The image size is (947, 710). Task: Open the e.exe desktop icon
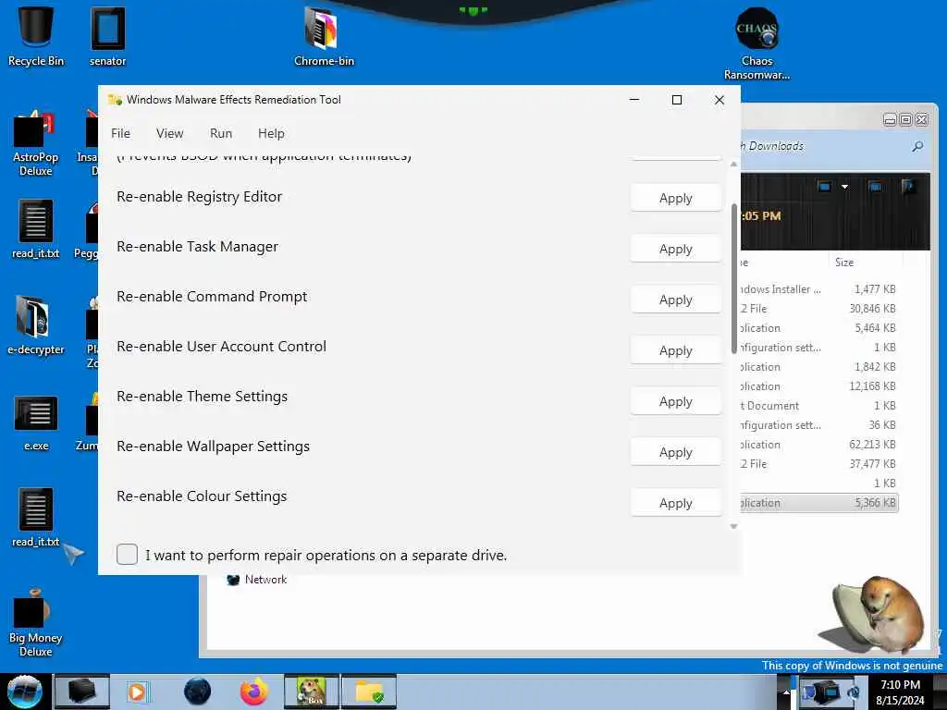tap(36, 422)
